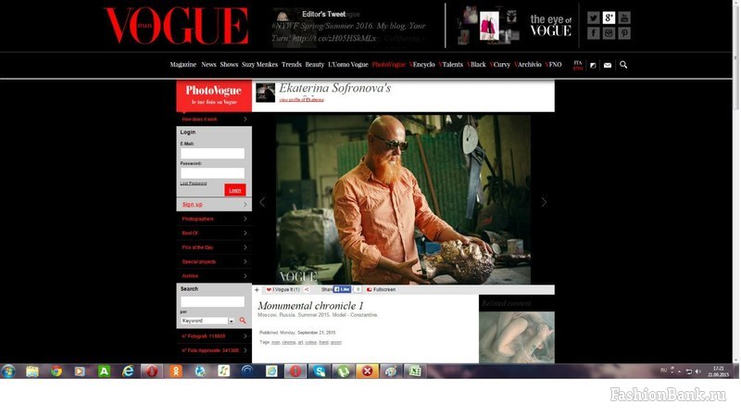The image size is (741, 417).
Task: Switch language with ITA/ENG toggle
Action: (x=578, y=65)
